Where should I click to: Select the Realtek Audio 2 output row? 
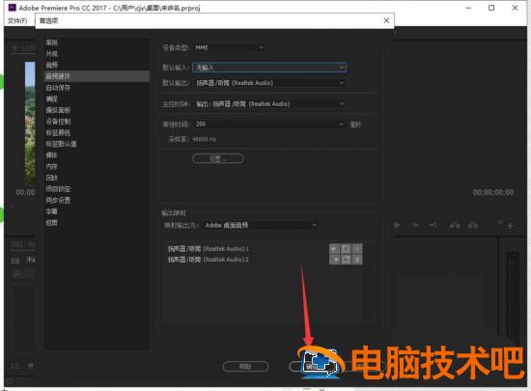pyautogui.click(x=209, y=260)
